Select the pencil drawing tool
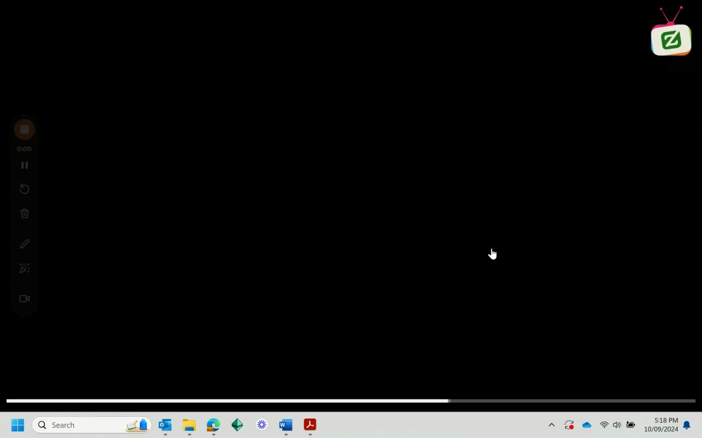Screen dimensions: 702x438 (24, 244)
